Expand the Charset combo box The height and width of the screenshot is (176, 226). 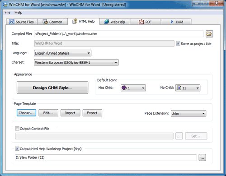[76, 62]
